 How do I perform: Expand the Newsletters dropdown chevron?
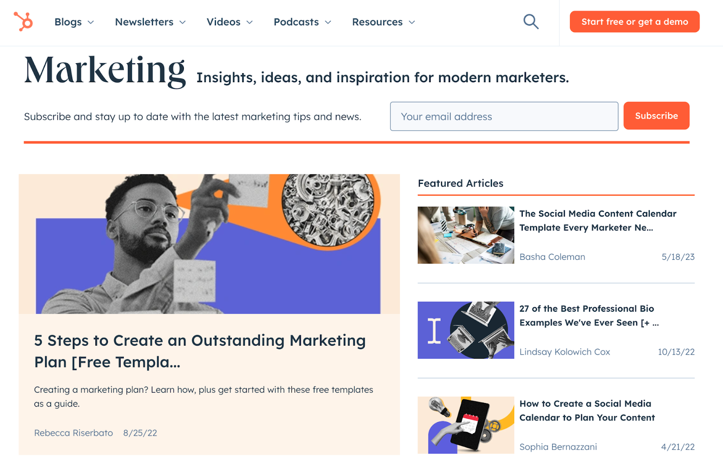pyautogui.click(x=183, y=22)
